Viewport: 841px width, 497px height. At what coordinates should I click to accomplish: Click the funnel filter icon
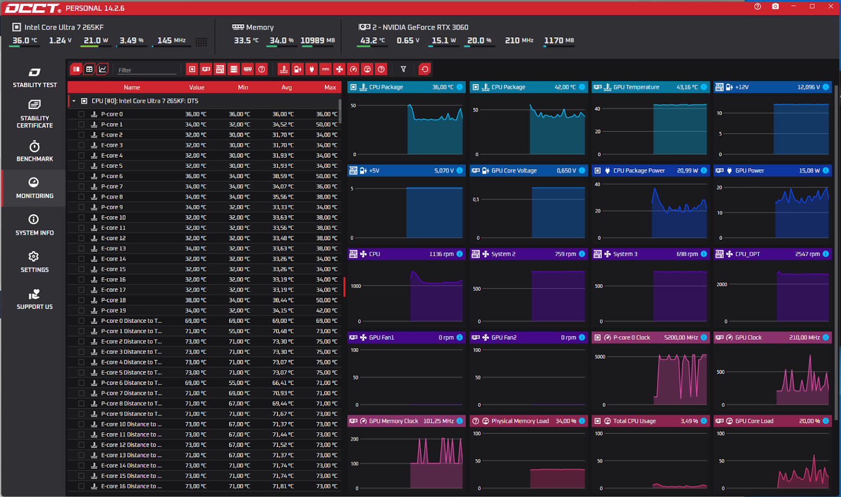coord(403,69)
